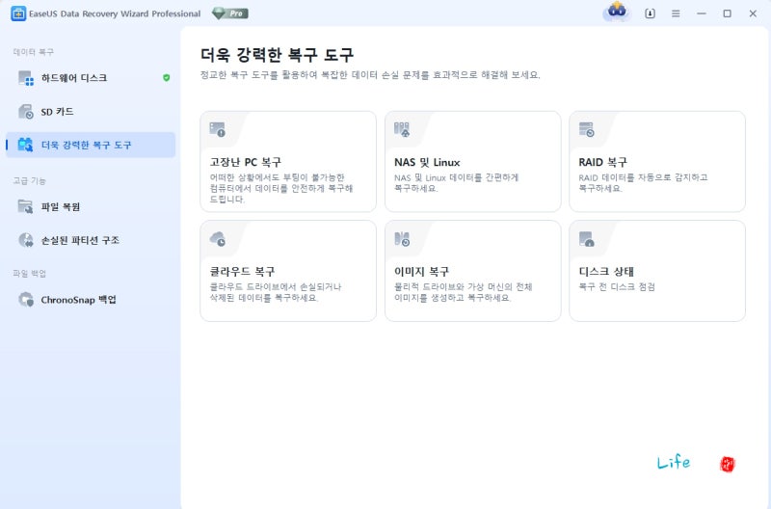Image resolution: width=771 pixels, height=509 pixels.
Task: Click the 파일 백업 section label
Action: (x=30, y=274)
